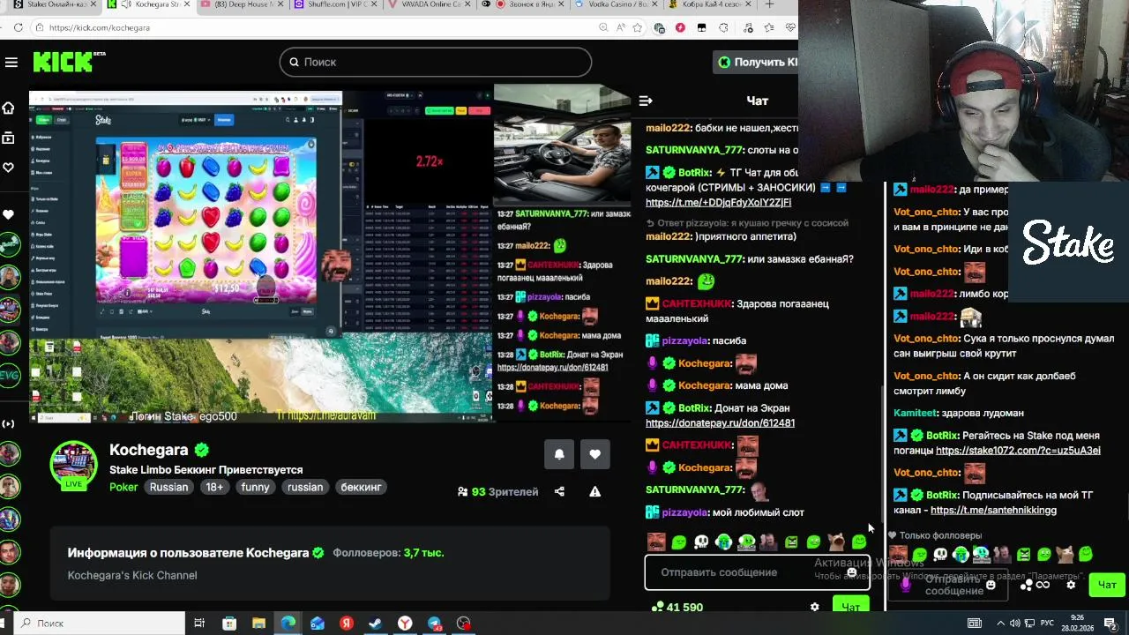Insert the first face emote in main chat
1129x635 pixels.
click(656, 542)
